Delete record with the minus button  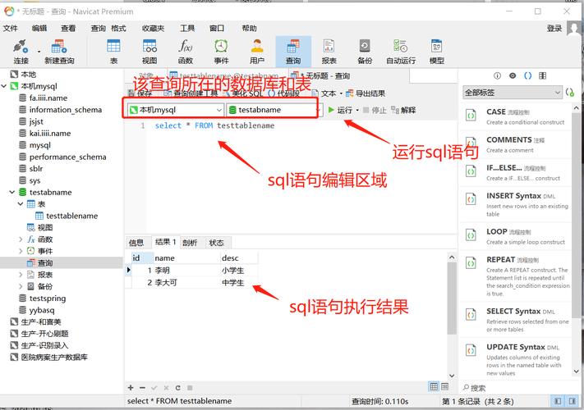click(x=142, y=388)
